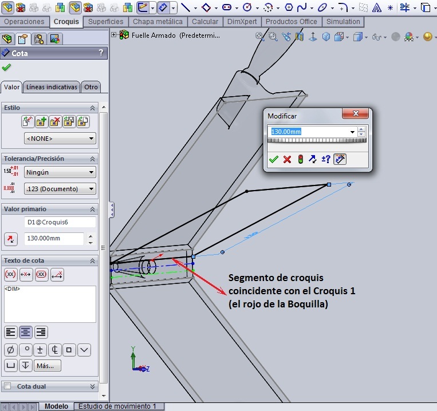Click the delete style icon in Estilo
The image size is (437, 411).
click(x=55, y=121)
